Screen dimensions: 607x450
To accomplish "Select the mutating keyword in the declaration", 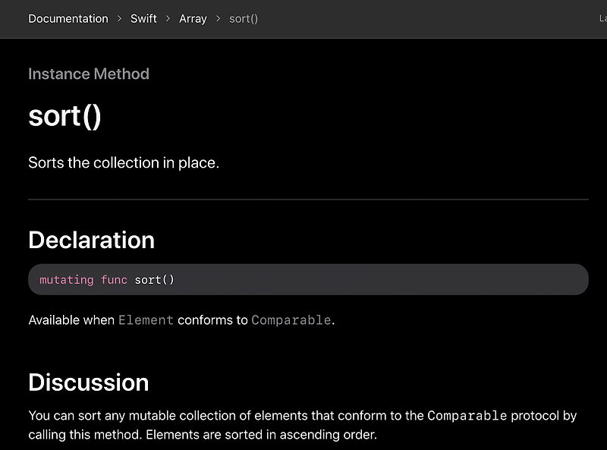I will (x=67, y=279).
